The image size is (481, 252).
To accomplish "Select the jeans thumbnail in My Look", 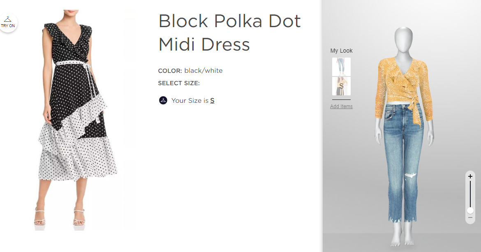I will click(x=341, y=67).
